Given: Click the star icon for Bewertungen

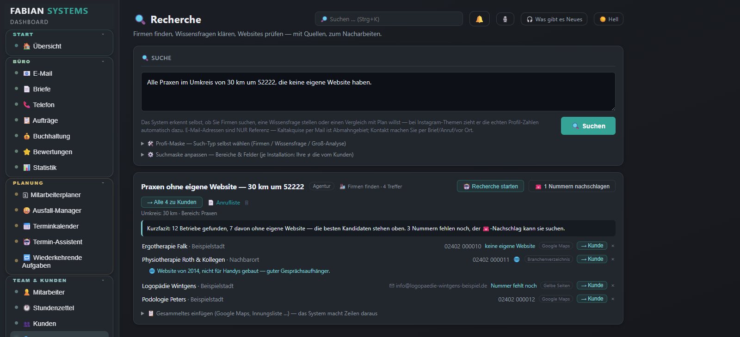Looking at the screenshot, I should point(27,152).
